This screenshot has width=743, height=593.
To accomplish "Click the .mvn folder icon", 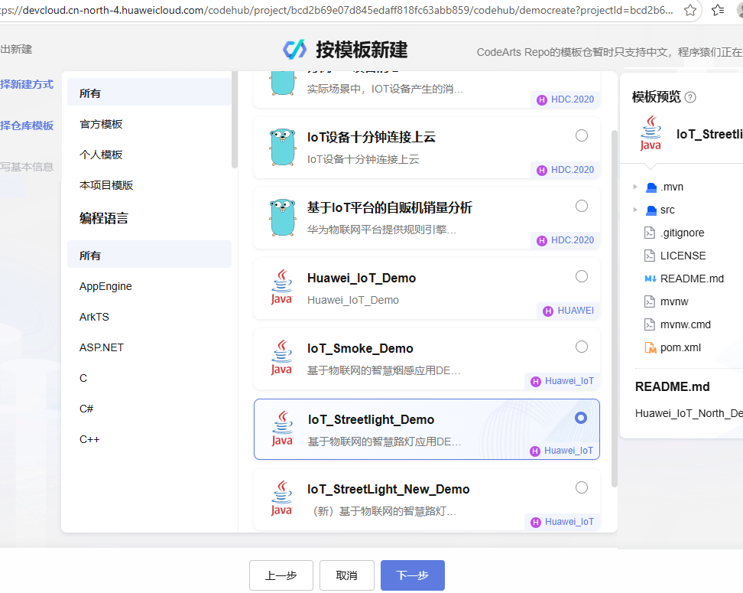I will (651, 187).
